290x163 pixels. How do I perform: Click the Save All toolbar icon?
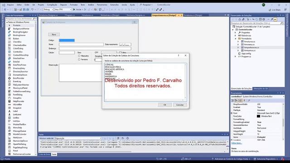pos(28,10)
